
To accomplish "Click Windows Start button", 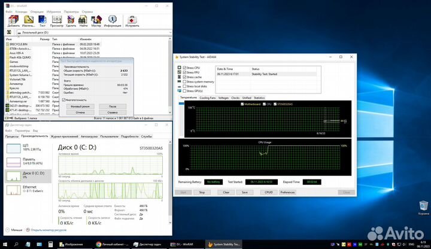I will click(x=5, y=244).
